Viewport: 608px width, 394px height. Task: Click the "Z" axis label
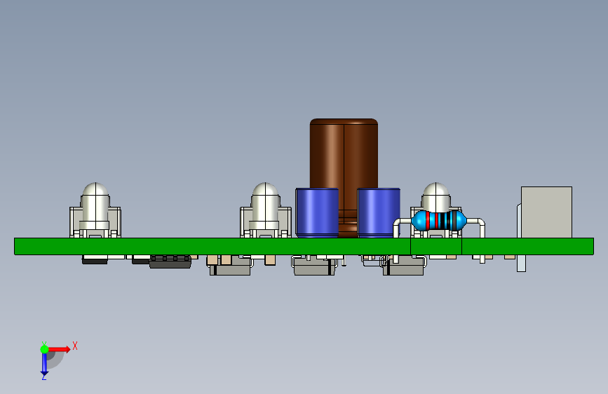coord(43,377)
